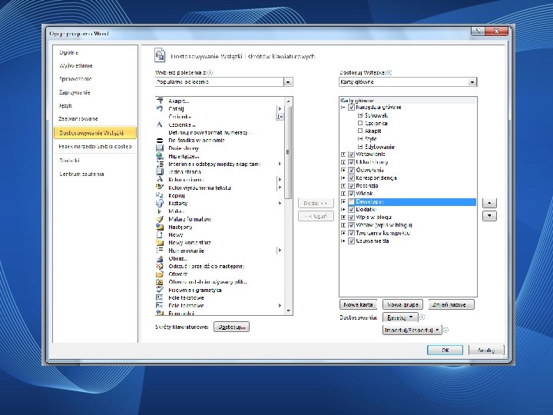Choose the Dwie strony command icon

click(x=160, y=148)
